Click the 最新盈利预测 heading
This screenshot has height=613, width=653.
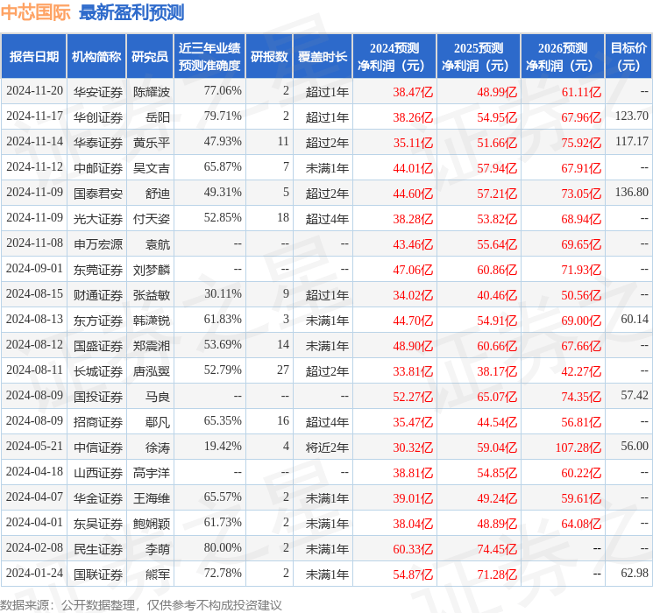click(131, 12)
